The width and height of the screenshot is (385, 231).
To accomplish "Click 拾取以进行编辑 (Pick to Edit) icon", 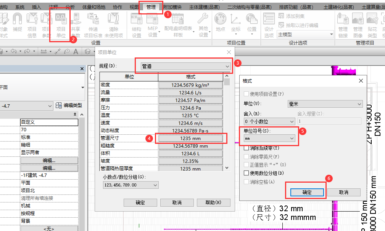I will (281, 25).
